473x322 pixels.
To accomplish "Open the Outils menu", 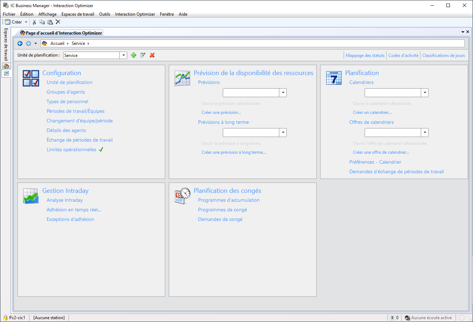I will [104, 14].
